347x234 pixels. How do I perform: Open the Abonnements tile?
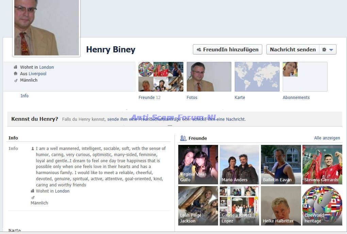(305, 77)
